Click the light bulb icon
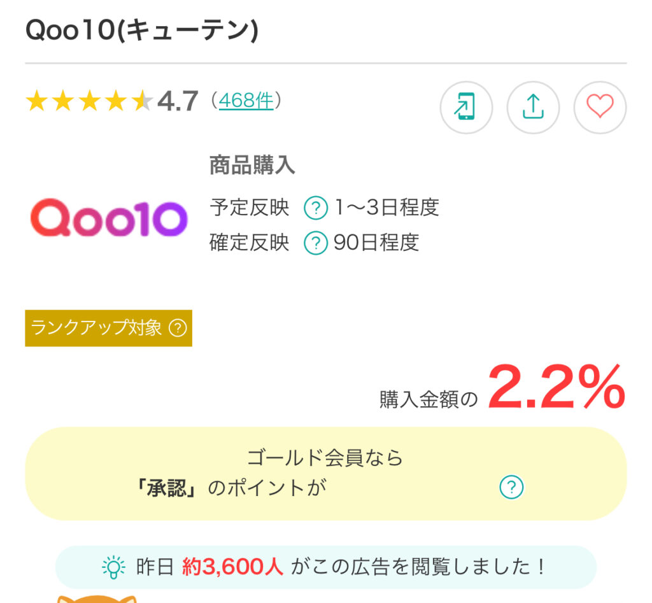This screenshot has height=603, width=652. point(113,567)
